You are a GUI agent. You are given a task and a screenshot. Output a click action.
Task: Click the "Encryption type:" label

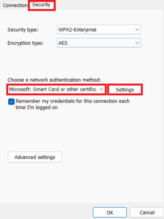[x=26, y=43]
